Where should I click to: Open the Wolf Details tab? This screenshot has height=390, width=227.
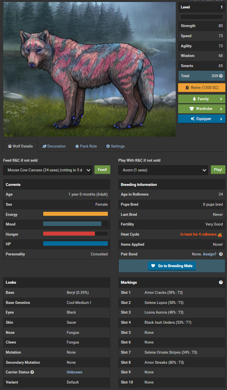point(20,146)
